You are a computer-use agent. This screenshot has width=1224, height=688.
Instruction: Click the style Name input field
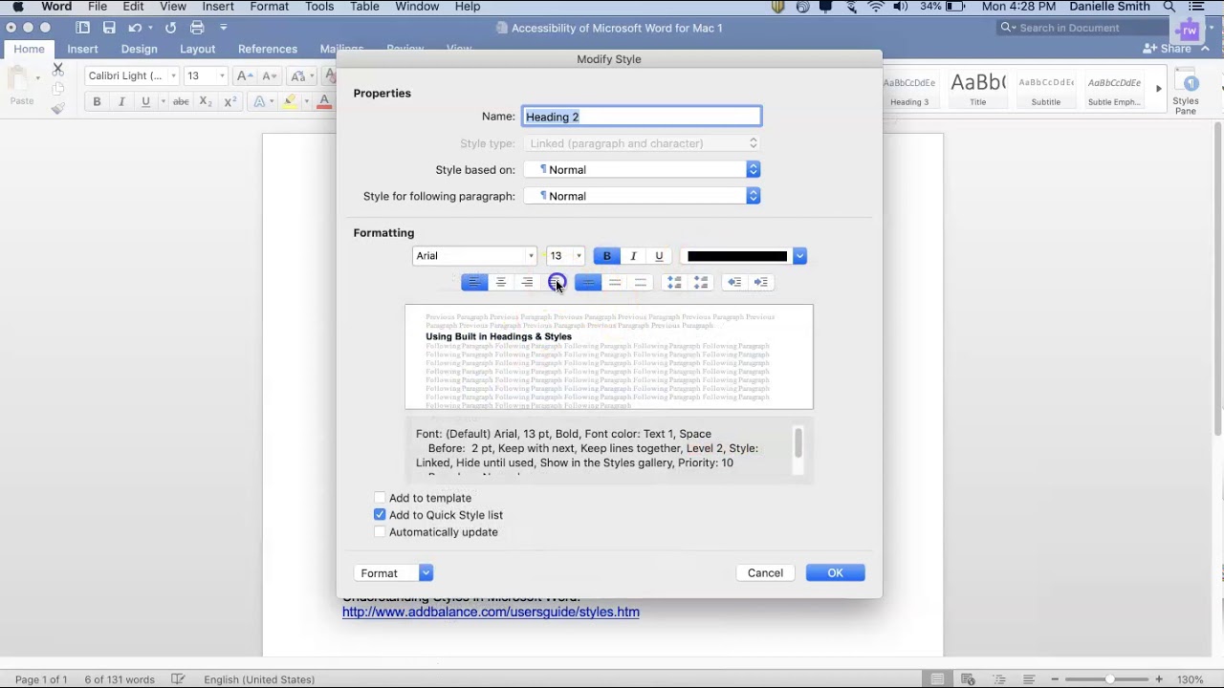[642, 117]
